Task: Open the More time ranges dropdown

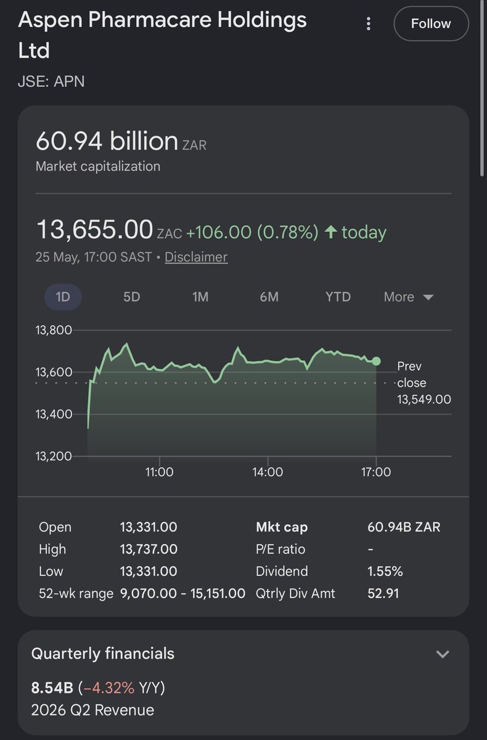Action: (x=409, y=297)
